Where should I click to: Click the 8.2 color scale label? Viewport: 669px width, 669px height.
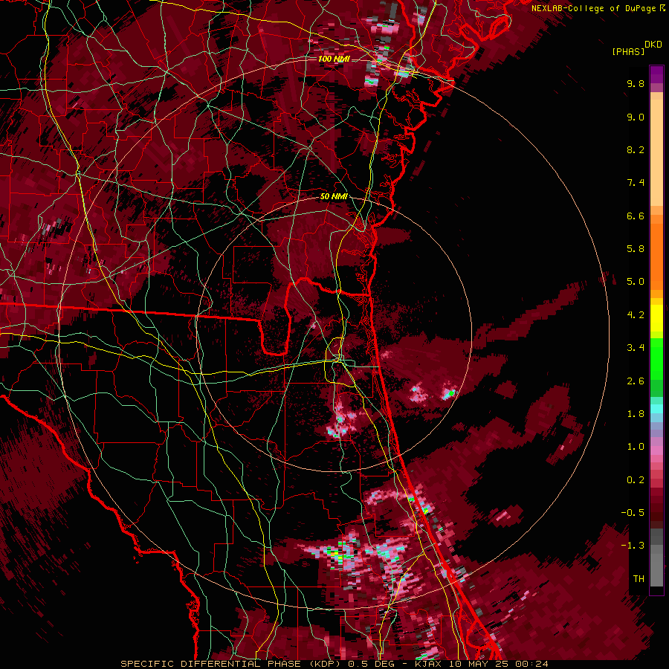(x=636, y=149)
